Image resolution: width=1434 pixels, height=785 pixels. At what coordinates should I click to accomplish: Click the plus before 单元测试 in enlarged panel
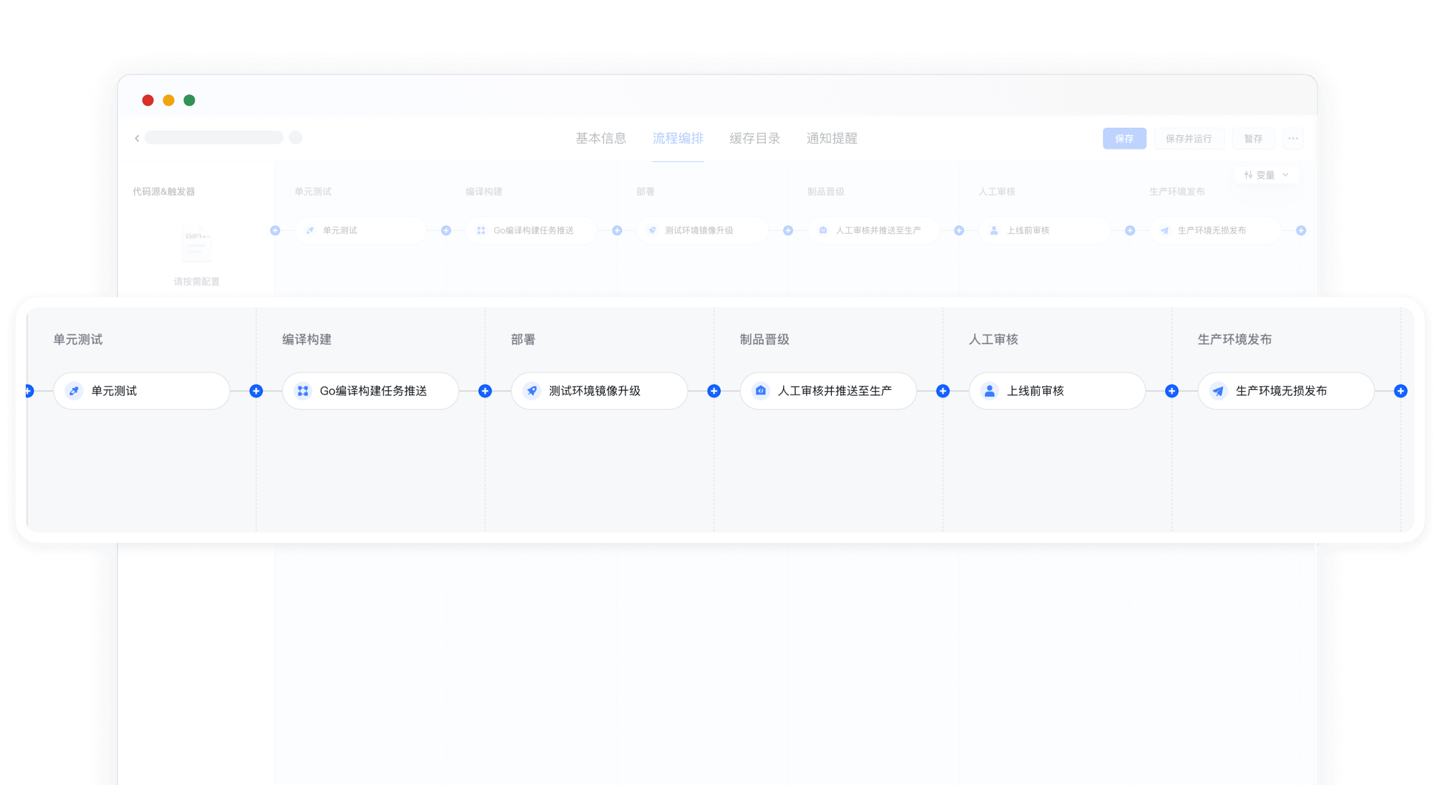coord(29,391)
